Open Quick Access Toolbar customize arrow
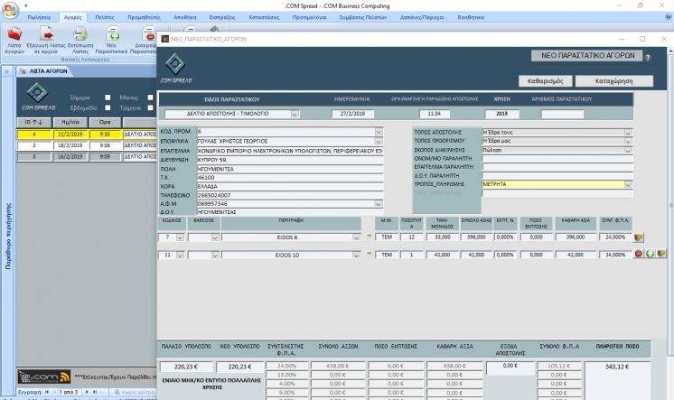 click(x=26, y=5)
